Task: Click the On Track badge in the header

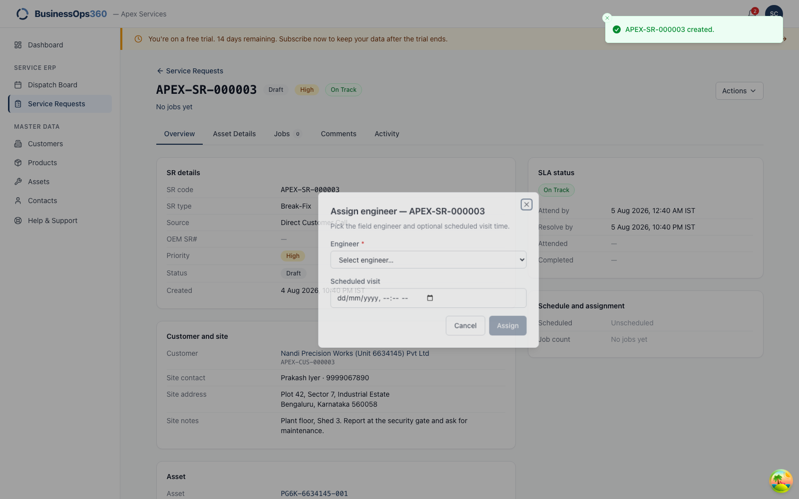Action: tap(344, 90)
